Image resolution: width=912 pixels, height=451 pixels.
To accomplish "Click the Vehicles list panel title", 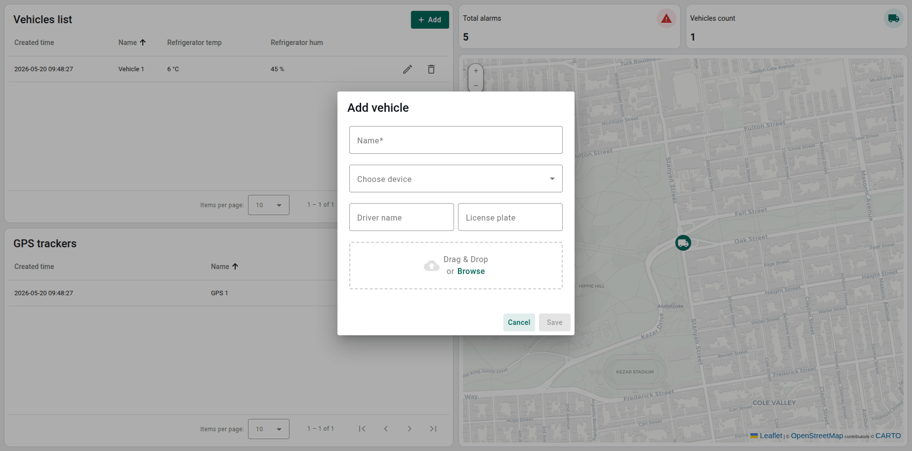I will (x=42, y=20).
